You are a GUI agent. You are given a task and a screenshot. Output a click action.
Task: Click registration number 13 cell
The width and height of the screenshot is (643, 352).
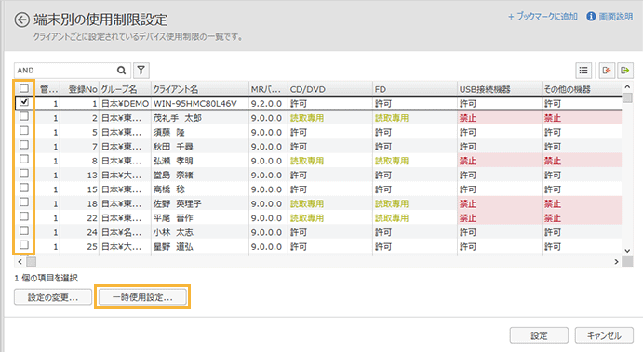79,176
